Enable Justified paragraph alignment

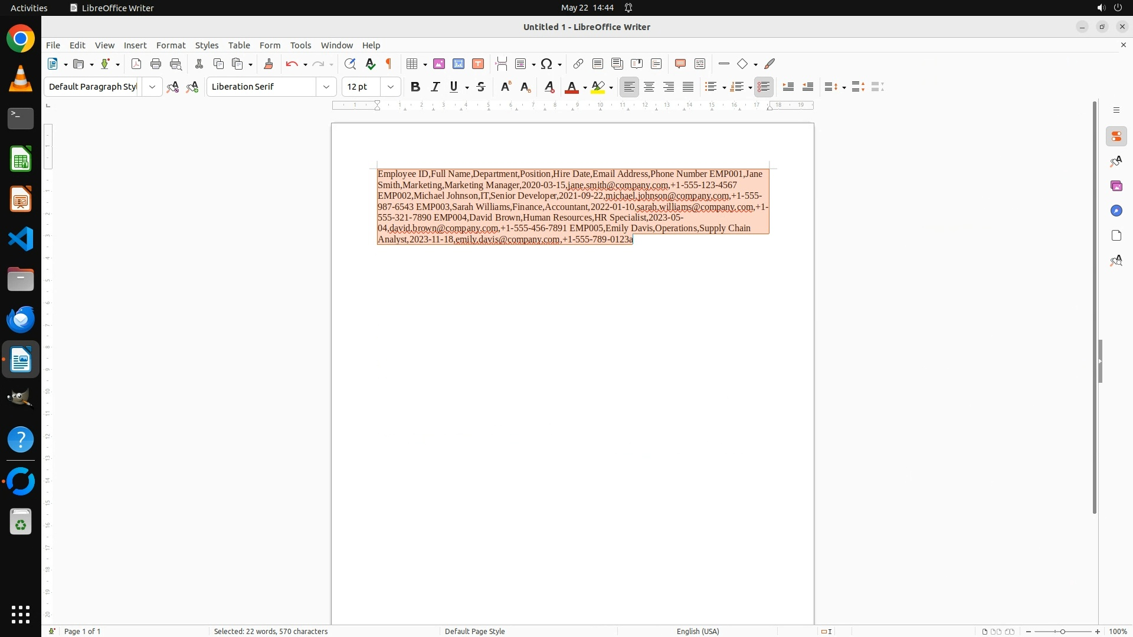coord(688,87)
